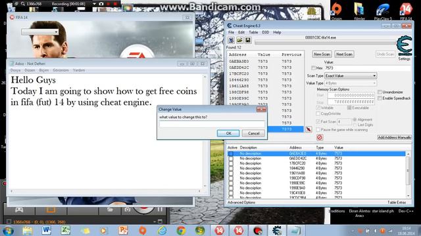421x236 pixels.
Task: Launch Excel from the taskbar
Action: click(66, 230)
